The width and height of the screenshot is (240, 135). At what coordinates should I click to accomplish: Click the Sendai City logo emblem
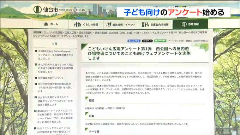tap(37, 10)
